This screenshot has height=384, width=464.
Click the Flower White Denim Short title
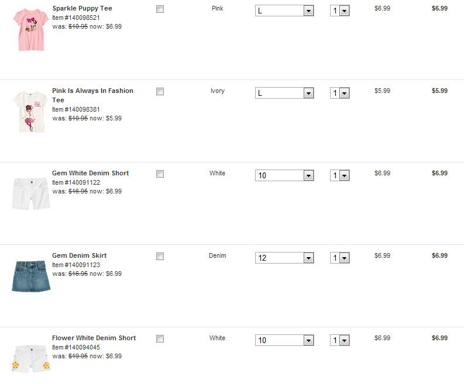point(94,338)
